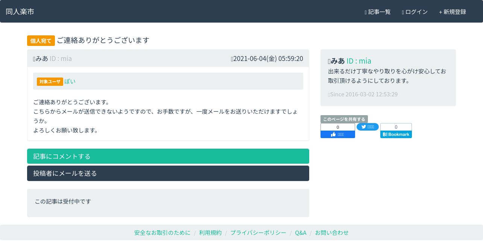Open the 同人楽市 site logo link
The width and height of the screenshot is (483, 248).
pyautogui.click(x=20, y=12)
